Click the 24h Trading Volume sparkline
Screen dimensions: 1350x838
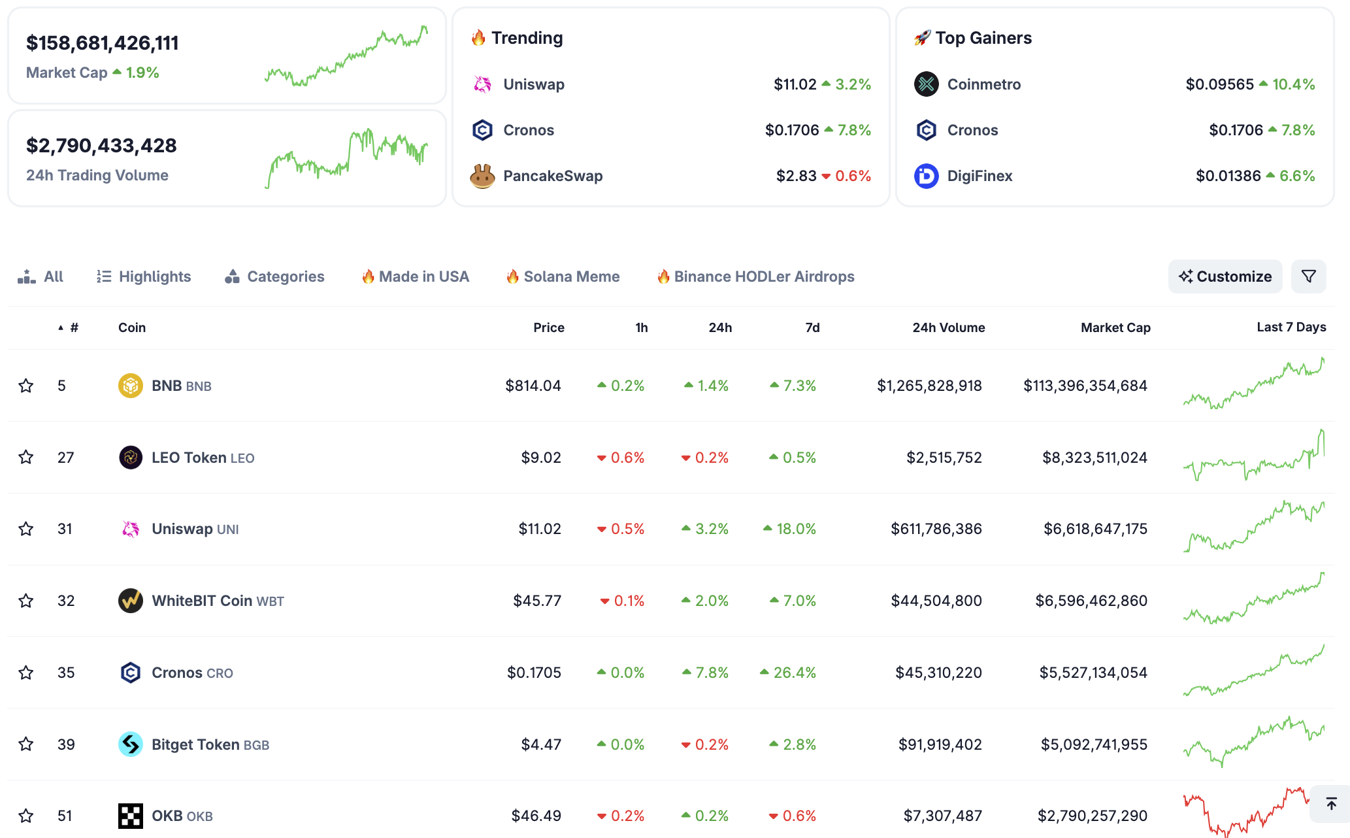[x=346, y=158]
